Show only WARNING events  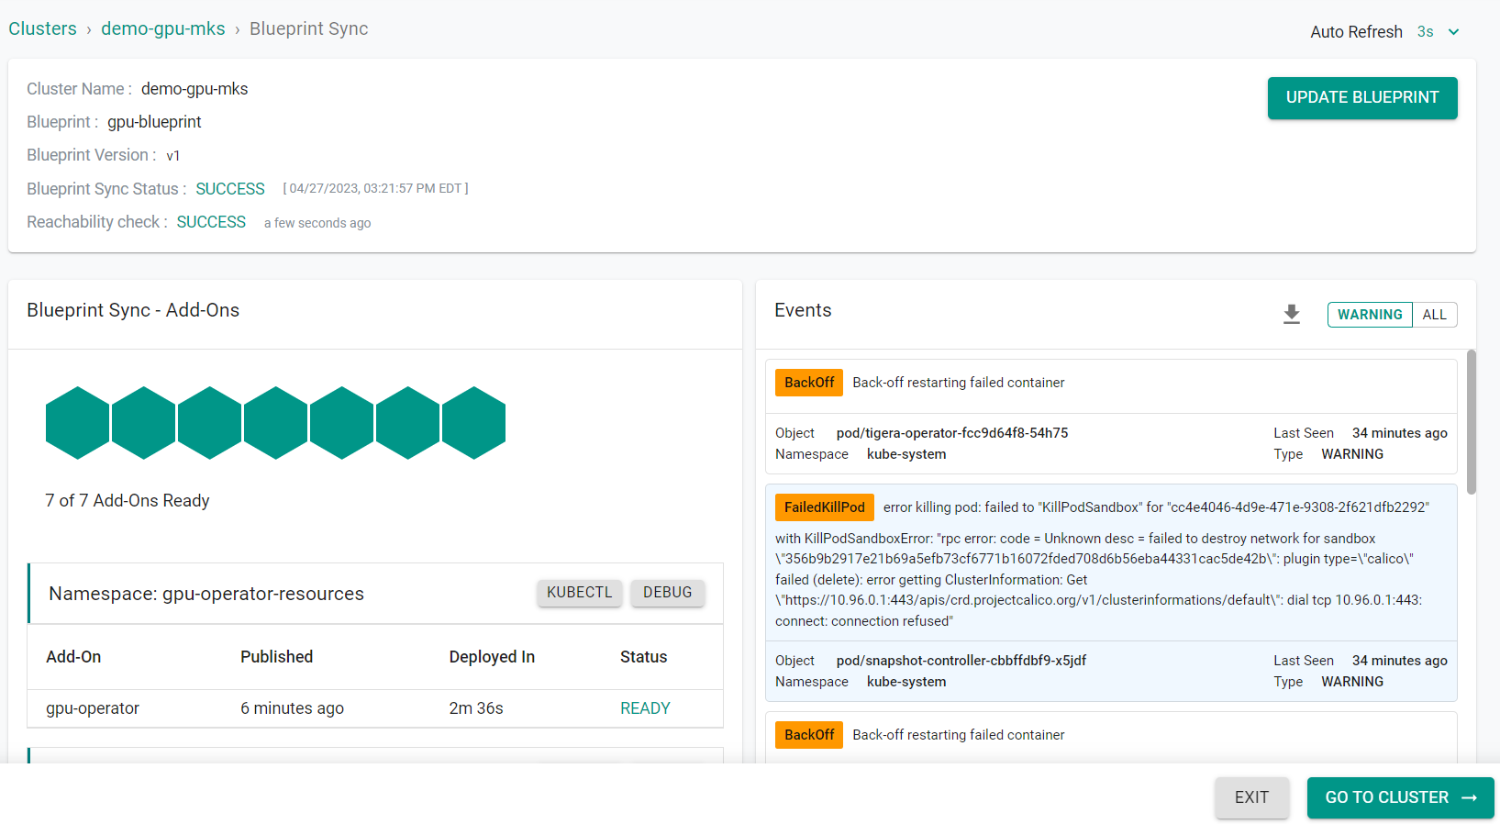pyautogui.click(x=1370, y=315)
